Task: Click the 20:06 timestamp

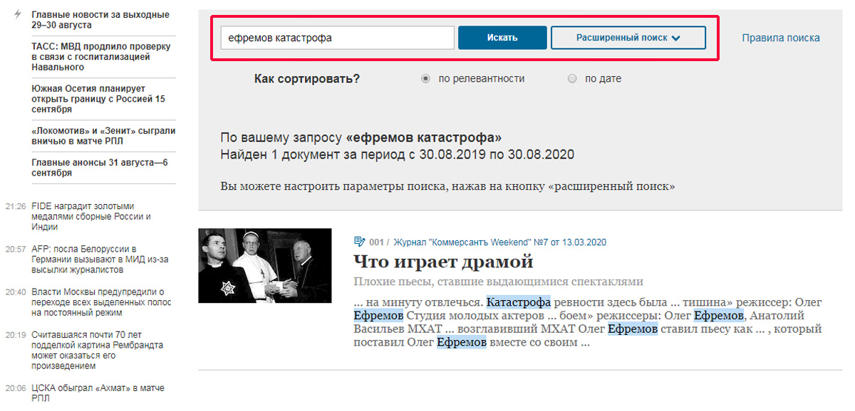Action: coord(16,388)
